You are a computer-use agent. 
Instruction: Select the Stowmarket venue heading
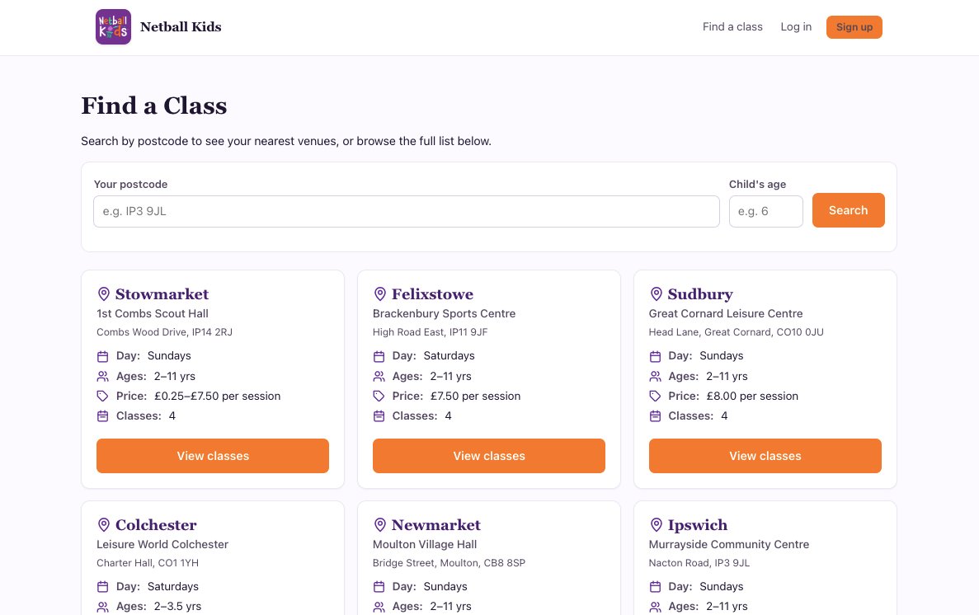tap(162, 294)
